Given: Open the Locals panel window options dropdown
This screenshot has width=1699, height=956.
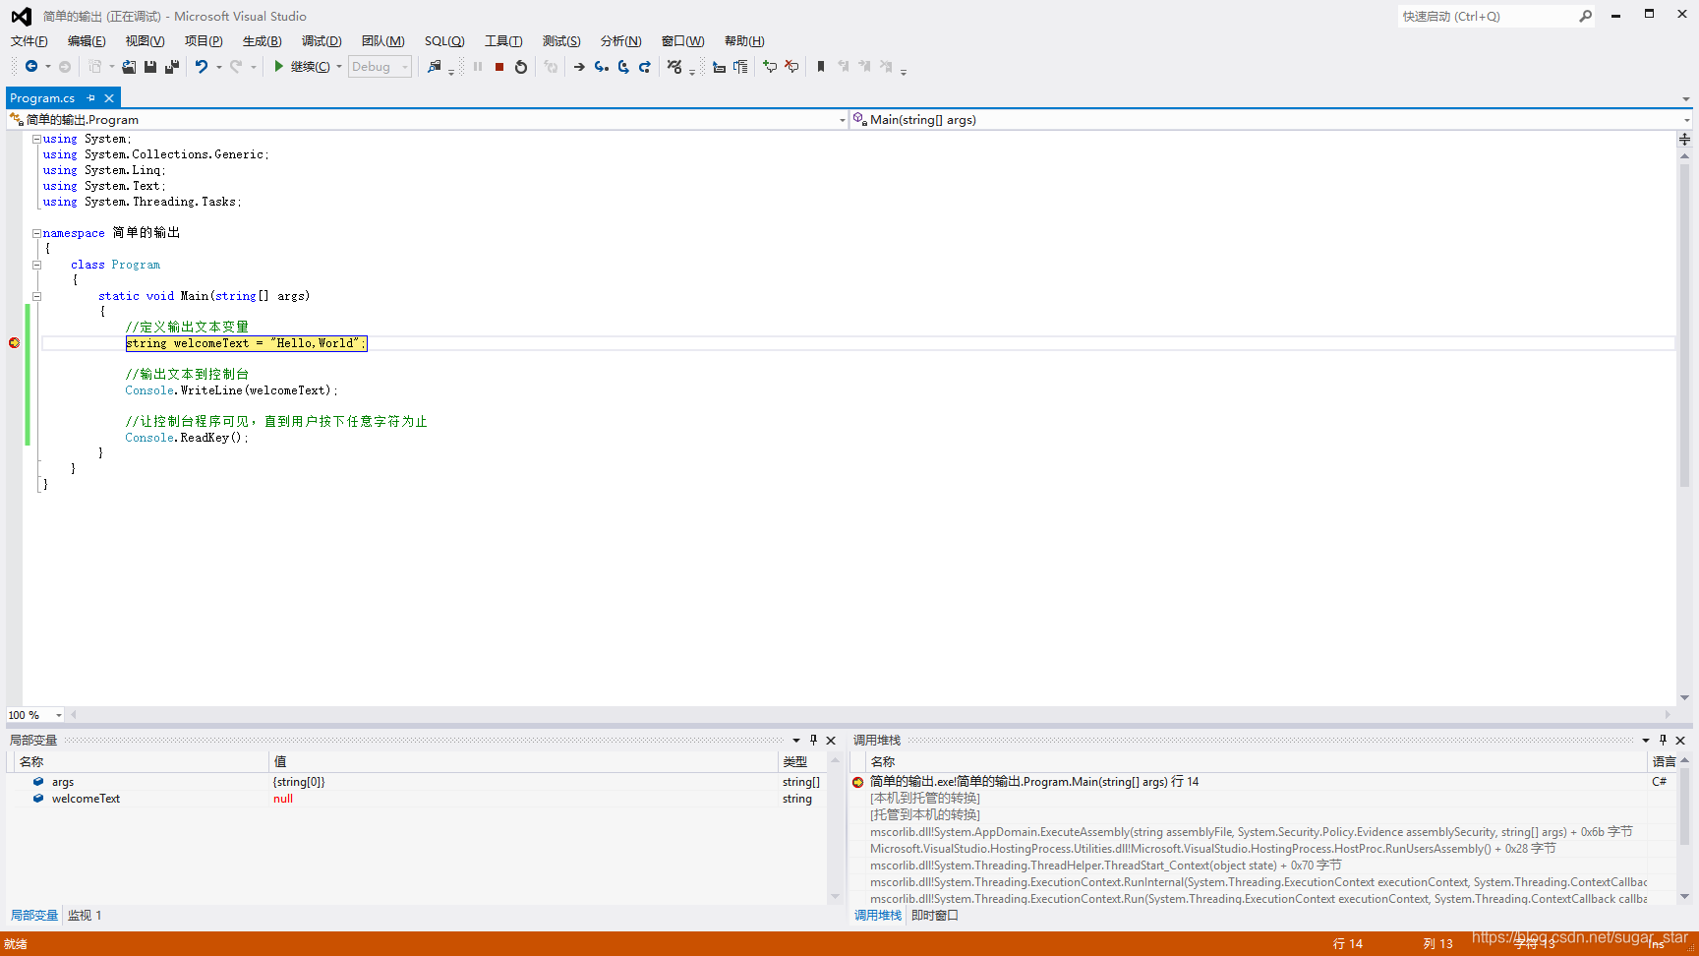Looking at the screenshot, I should coord(796,741).
